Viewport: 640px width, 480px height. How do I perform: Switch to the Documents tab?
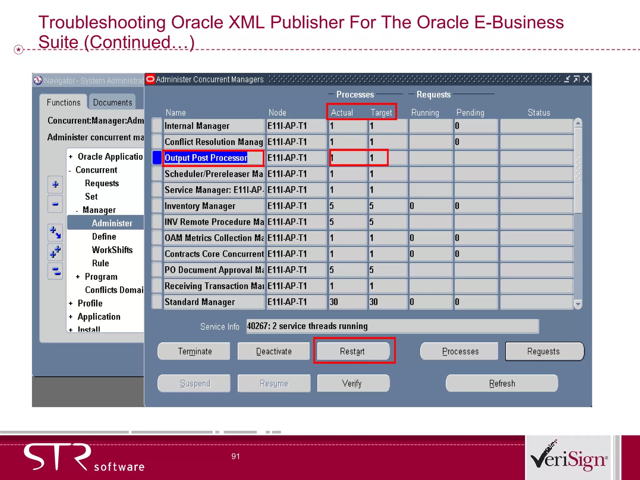[x=112, y=102]
